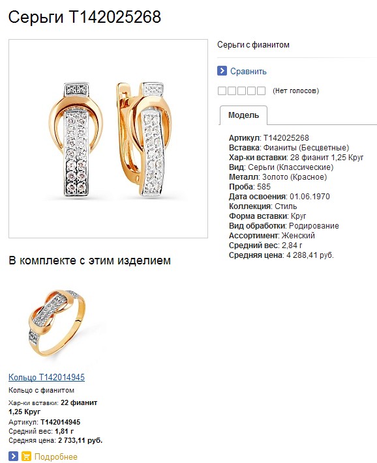Open the Кольцо T142014945 link
The width and height of the screenshot is (377, 463).
[46, 377]
